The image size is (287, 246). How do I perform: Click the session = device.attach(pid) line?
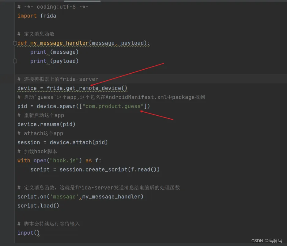62,142
